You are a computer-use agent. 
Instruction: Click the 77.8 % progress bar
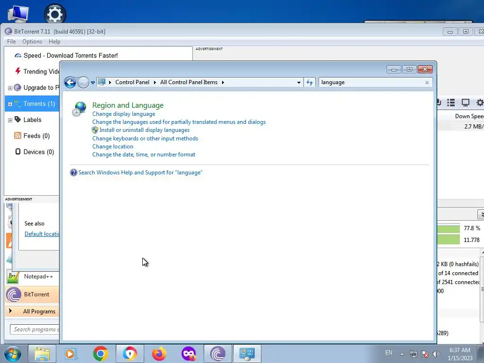click(x=449, y=228)
